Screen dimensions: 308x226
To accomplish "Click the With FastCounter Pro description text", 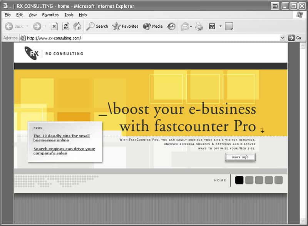I will click(187, 144).
